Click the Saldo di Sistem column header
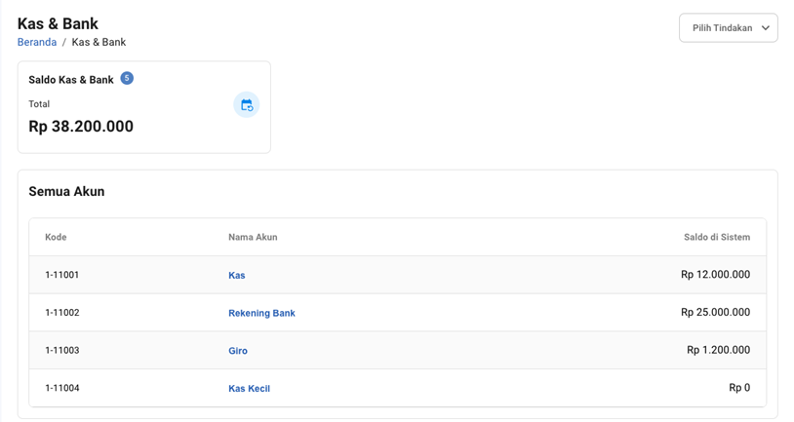The height and width of the screenshot is (422, 794). click(x=716, y=237)
